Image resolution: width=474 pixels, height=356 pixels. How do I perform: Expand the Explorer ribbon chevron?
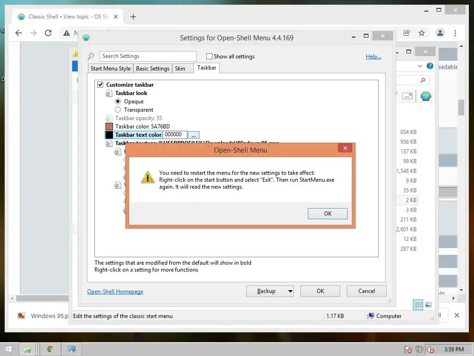[x=419, y=66]
